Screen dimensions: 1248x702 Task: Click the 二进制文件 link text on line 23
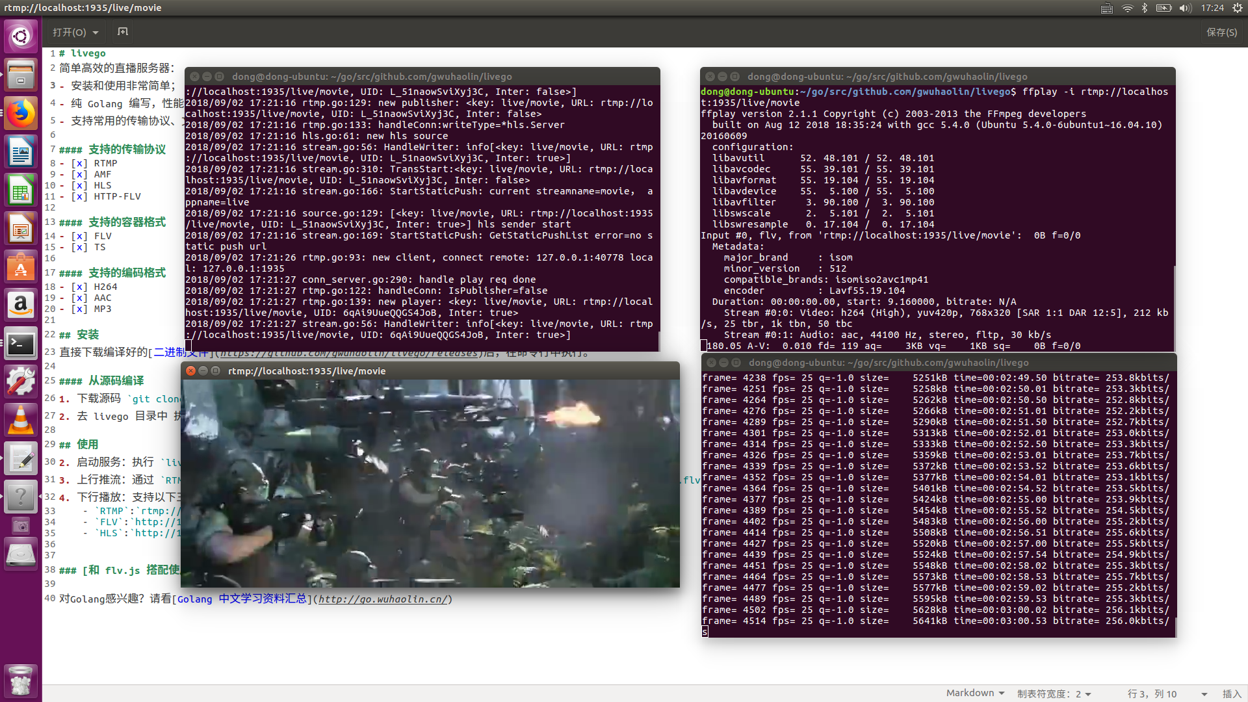pyautogui.click(x=180, y=352)
